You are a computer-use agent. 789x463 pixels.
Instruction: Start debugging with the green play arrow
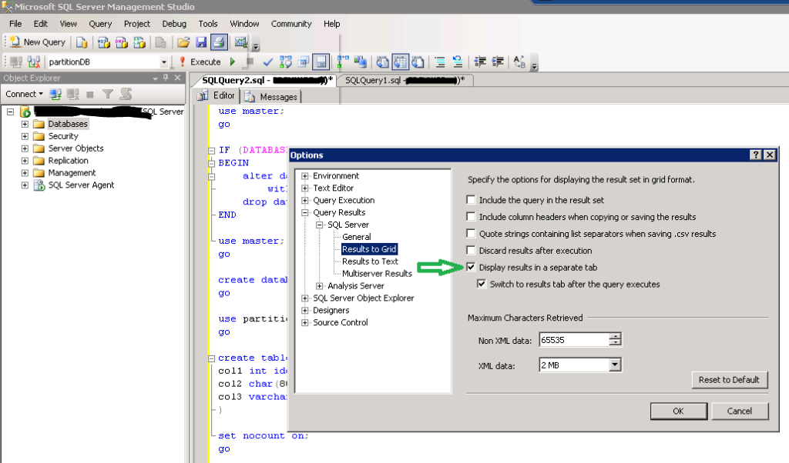(233, 62)
